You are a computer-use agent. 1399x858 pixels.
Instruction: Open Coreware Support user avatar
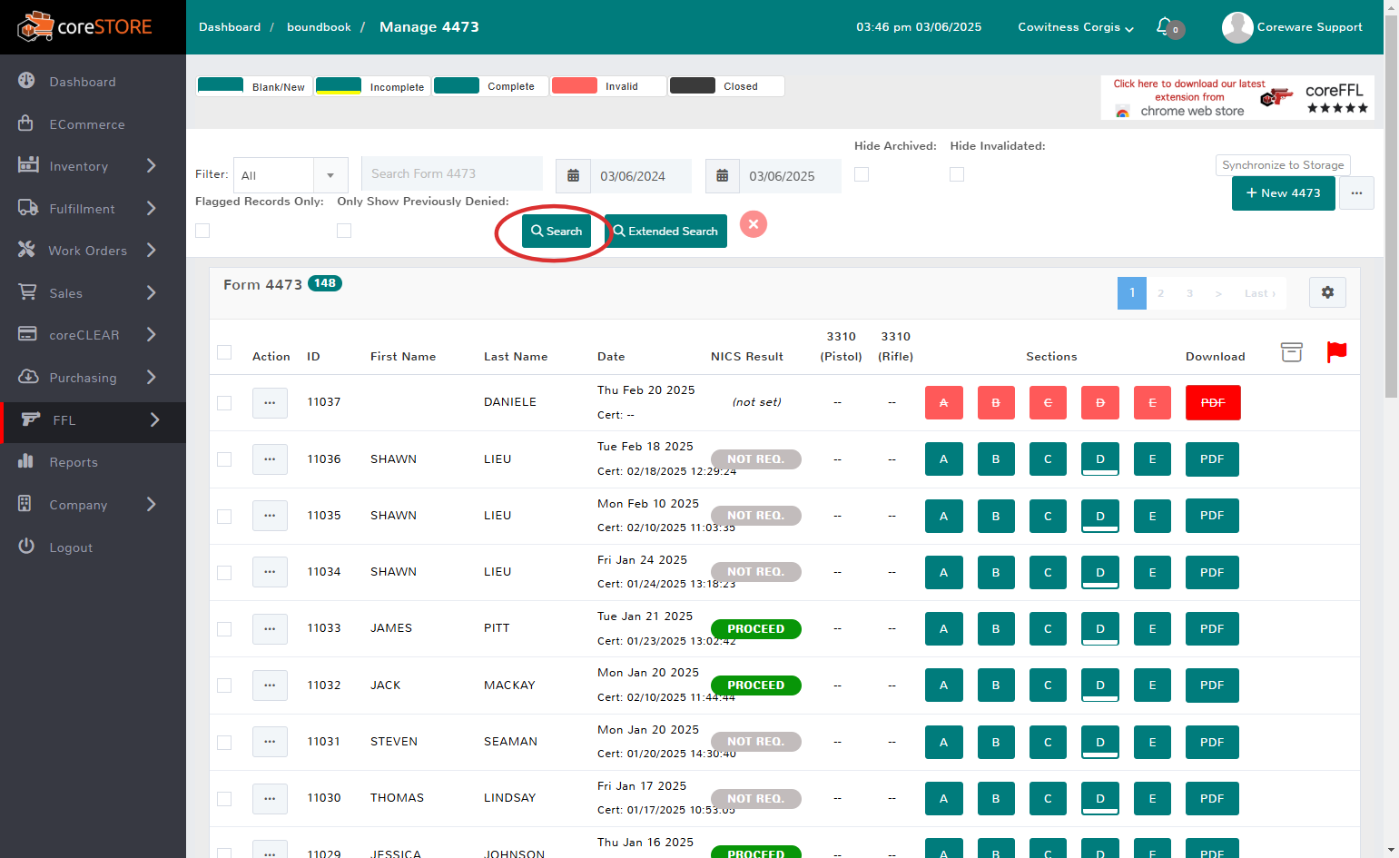tap(1237, 27)
